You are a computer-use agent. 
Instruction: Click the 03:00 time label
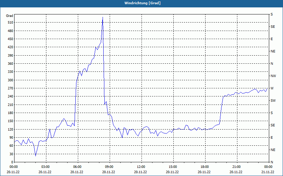point(46,166)
